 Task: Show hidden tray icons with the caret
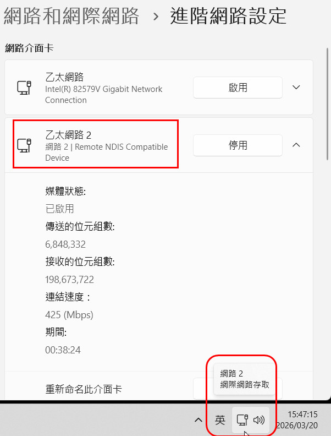click(x=198, y=420)
